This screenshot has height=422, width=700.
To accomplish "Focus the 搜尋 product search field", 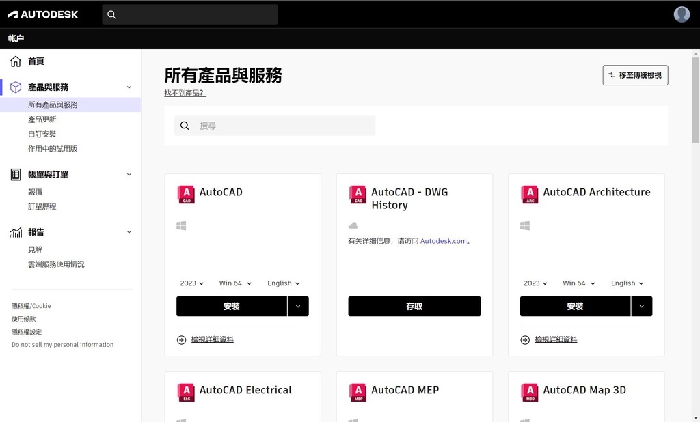I will pyautogui.click(x=275, y=126).
